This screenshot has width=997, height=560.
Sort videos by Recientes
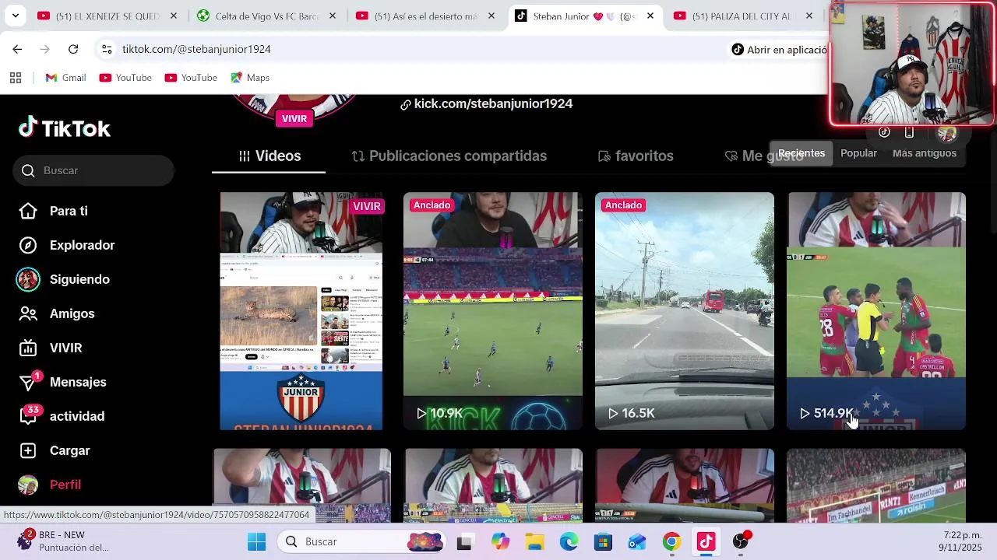(801, 153)
